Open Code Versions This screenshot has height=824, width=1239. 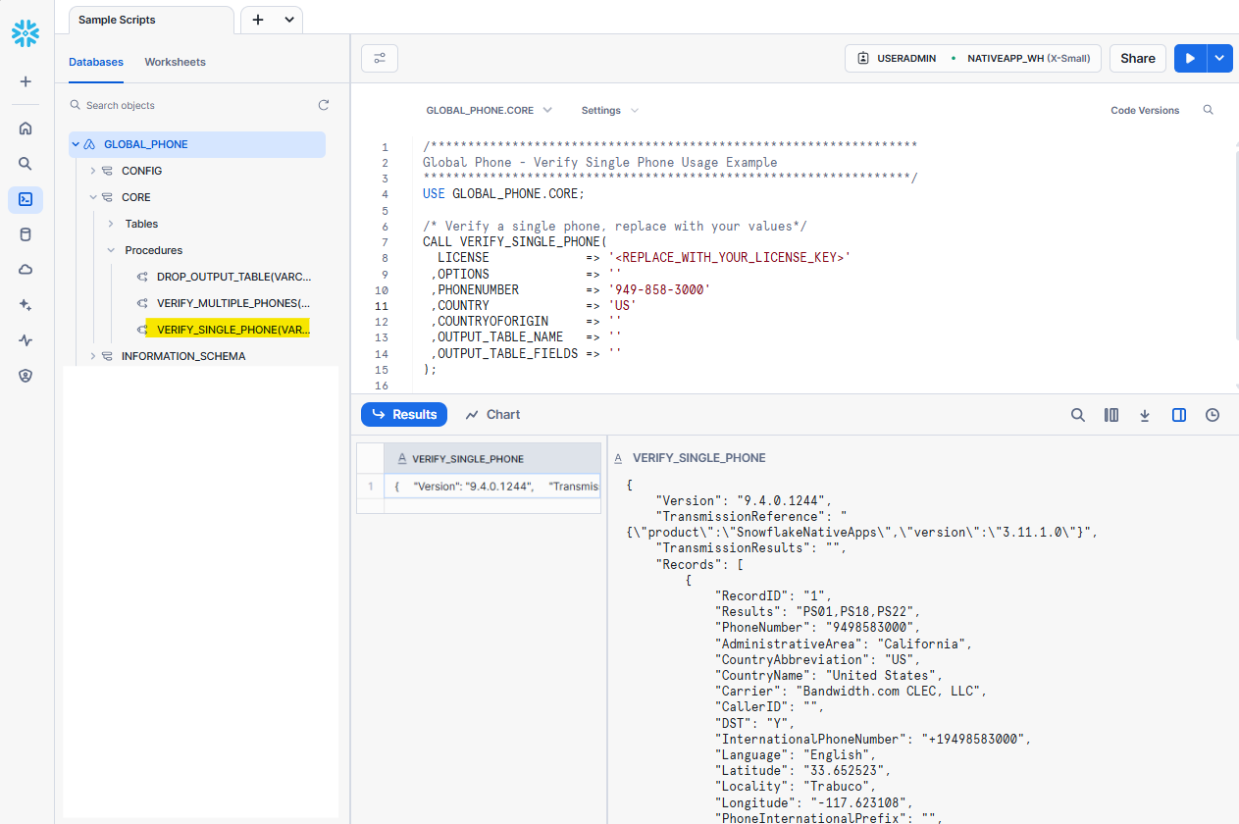point(1145,111)
